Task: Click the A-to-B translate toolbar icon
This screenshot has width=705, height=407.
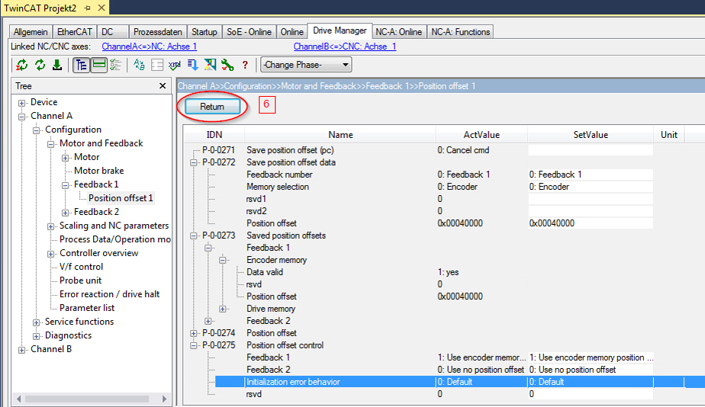Action: (x=139, y=65)
